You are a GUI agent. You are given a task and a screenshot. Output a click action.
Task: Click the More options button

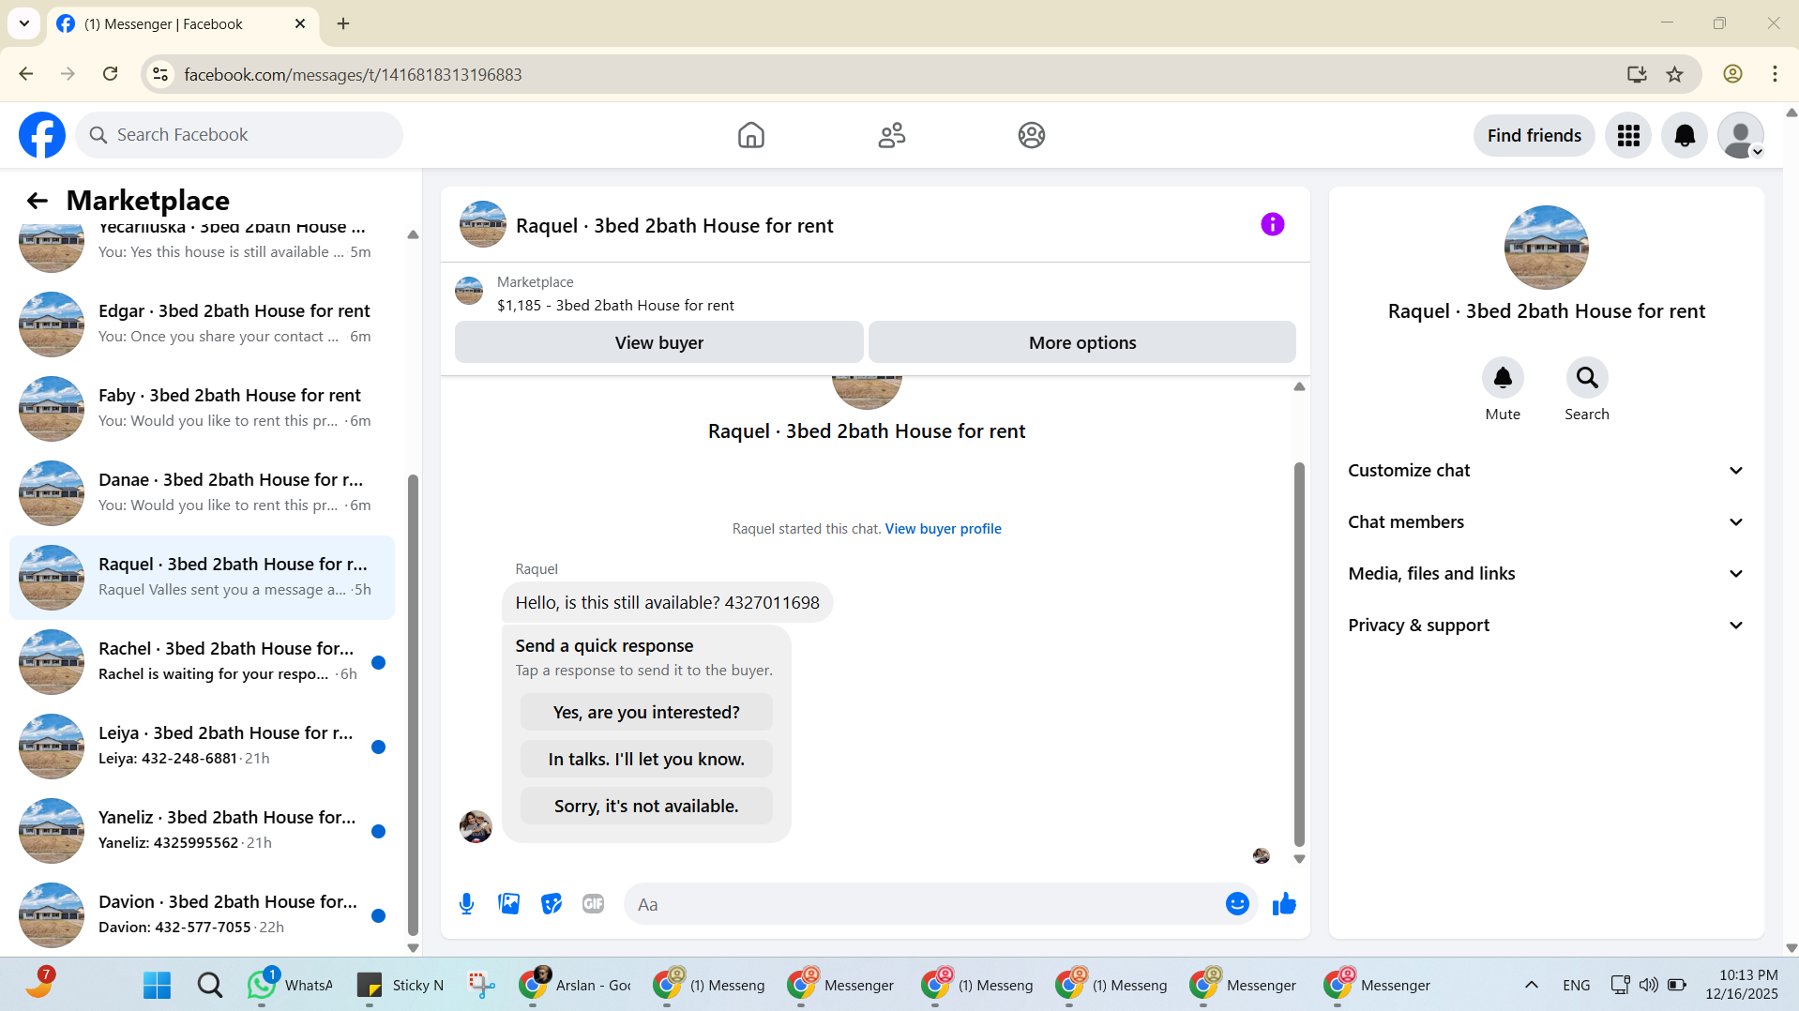[x=1081, y=342]
